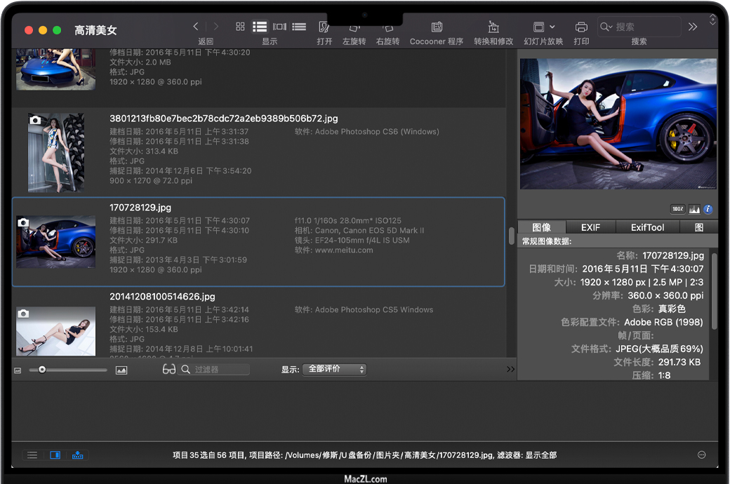Image resolution: width=730 pixels, height=484 pixels.
Task: Click the rotate left (左旋转) toolbar icon
Action: coord(354,27)
